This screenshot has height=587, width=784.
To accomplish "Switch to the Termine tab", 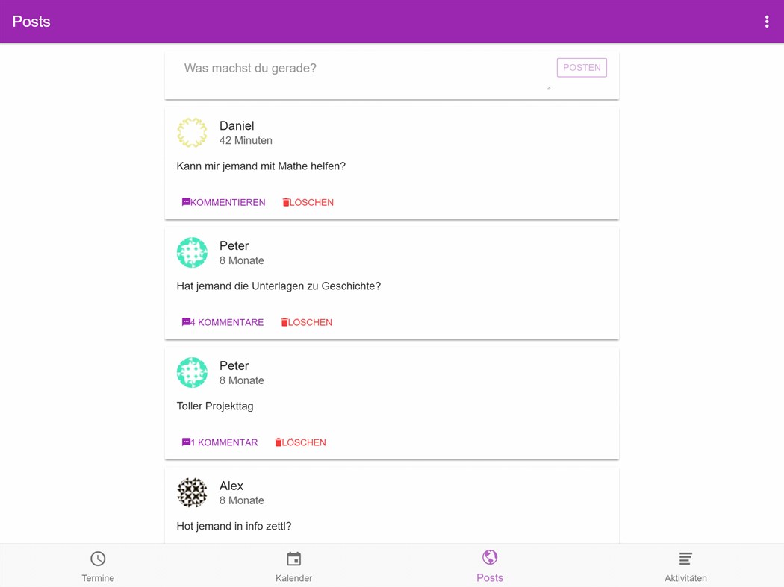I will [x=98, y=565].
